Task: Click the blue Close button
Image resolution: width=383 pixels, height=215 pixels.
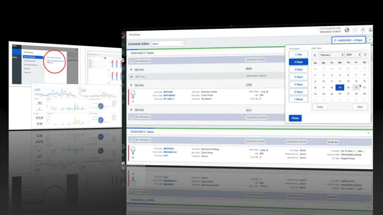Action: [x=295, y=118]
